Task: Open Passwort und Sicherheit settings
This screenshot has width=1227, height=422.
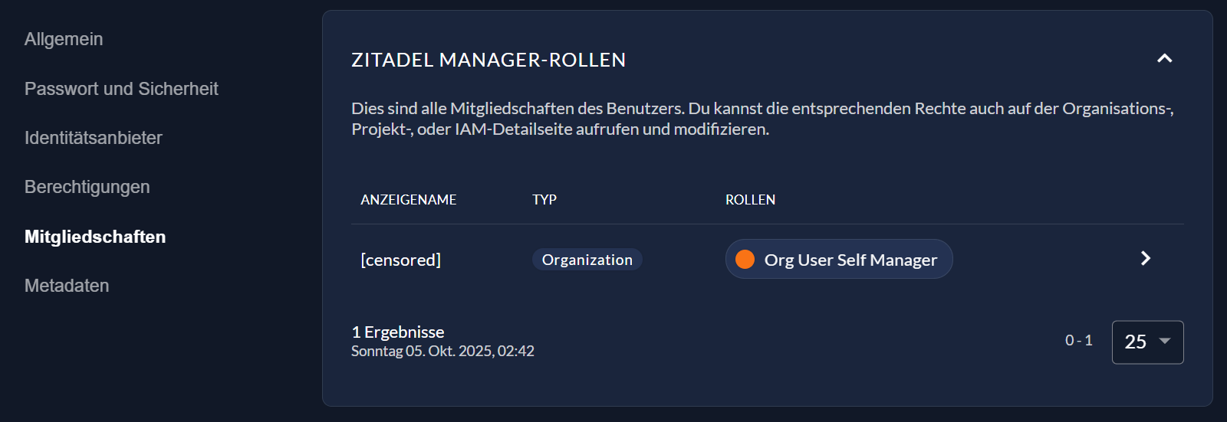Action: pyautogui.click(x=121, y=89)
